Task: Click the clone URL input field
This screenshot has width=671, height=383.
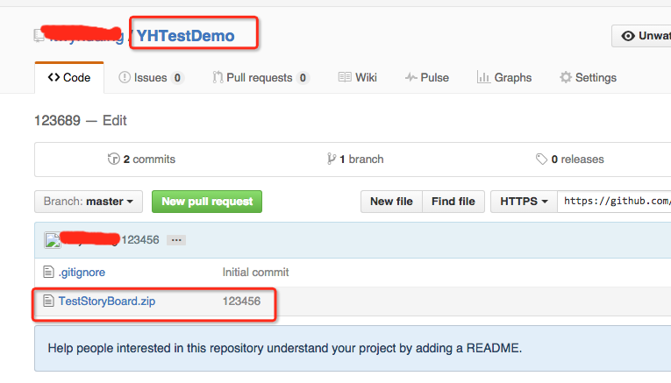Action: [614, 202]
